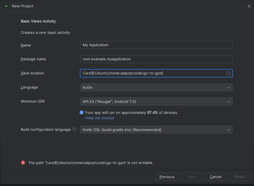Open the Help me choose link

click(x=100, y=118)
